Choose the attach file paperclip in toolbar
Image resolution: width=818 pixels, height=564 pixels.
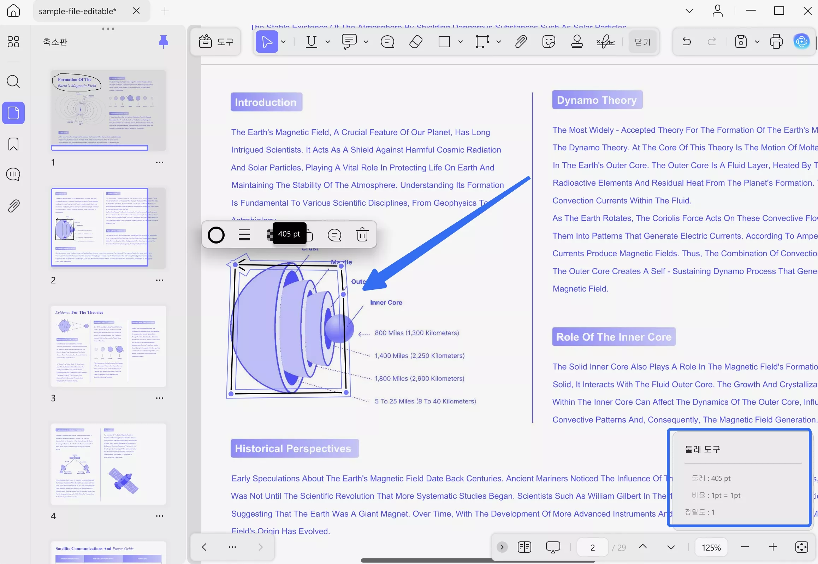(x=521, y=42)
